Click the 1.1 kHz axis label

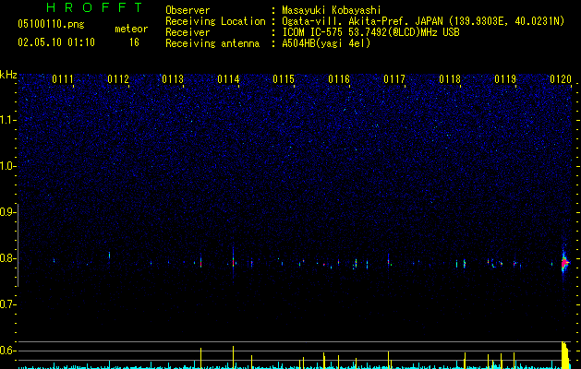click(8, 120)
